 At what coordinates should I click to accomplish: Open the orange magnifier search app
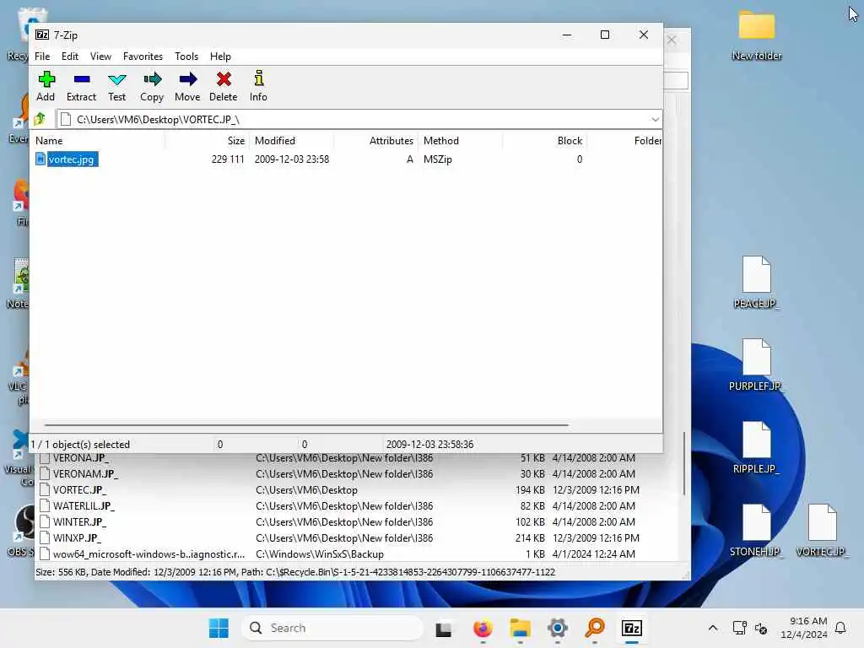click(x=595, y=628)
